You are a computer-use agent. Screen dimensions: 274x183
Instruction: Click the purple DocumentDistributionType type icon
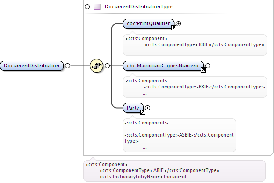click(x=97, y=7)
